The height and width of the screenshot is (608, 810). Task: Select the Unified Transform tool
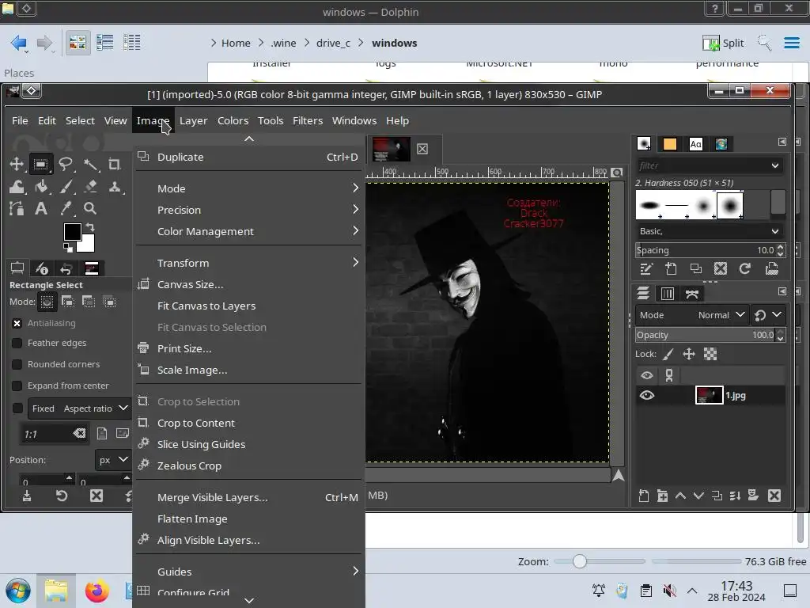click(17, 187)
